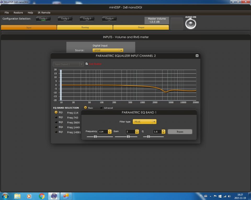
Task: Click the Q value field 1.6
Action: click(157, 132)
